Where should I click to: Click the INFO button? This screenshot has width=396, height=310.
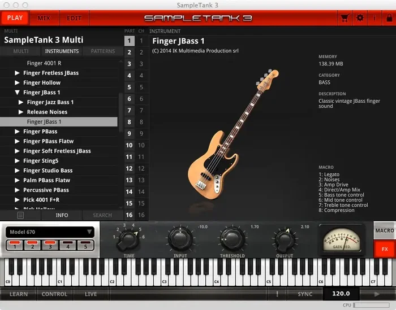point(62,215)
